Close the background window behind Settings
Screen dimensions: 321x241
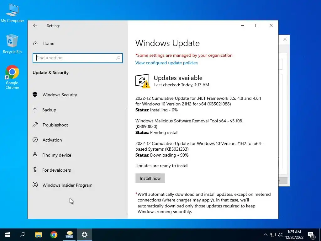click(285, 39)
